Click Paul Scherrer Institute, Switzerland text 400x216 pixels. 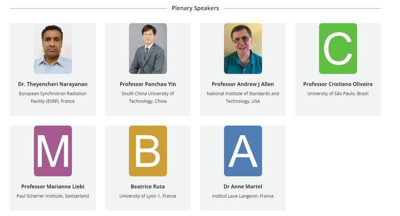click(x=53, y=196)
